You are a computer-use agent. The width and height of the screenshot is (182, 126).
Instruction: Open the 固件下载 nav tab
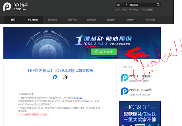(72, 20)
